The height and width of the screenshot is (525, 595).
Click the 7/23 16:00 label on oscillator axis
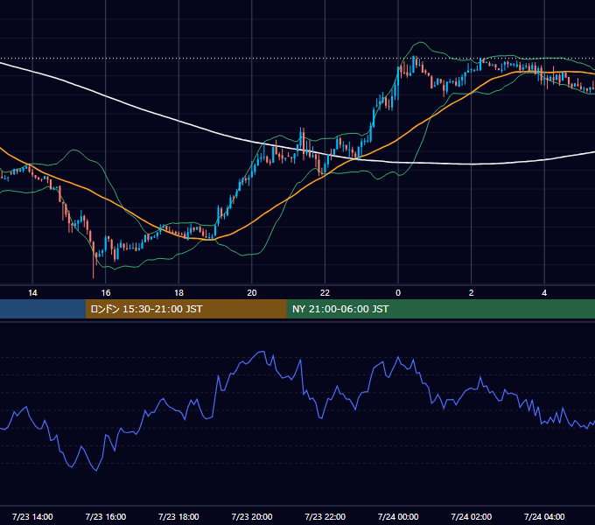[106, 516]
